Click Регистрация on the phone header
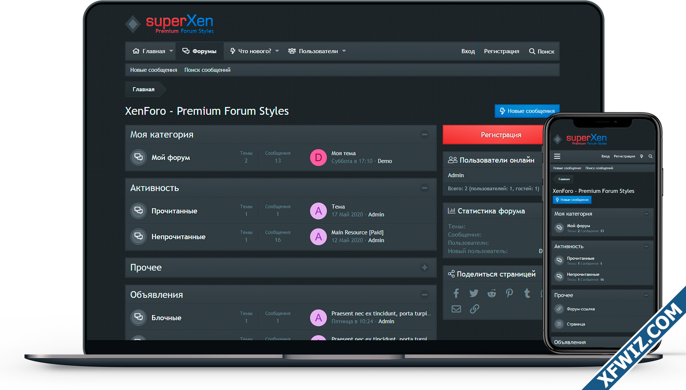Image resolution: width=686 pixels, height=390 pixels. [x=624, y=156]
